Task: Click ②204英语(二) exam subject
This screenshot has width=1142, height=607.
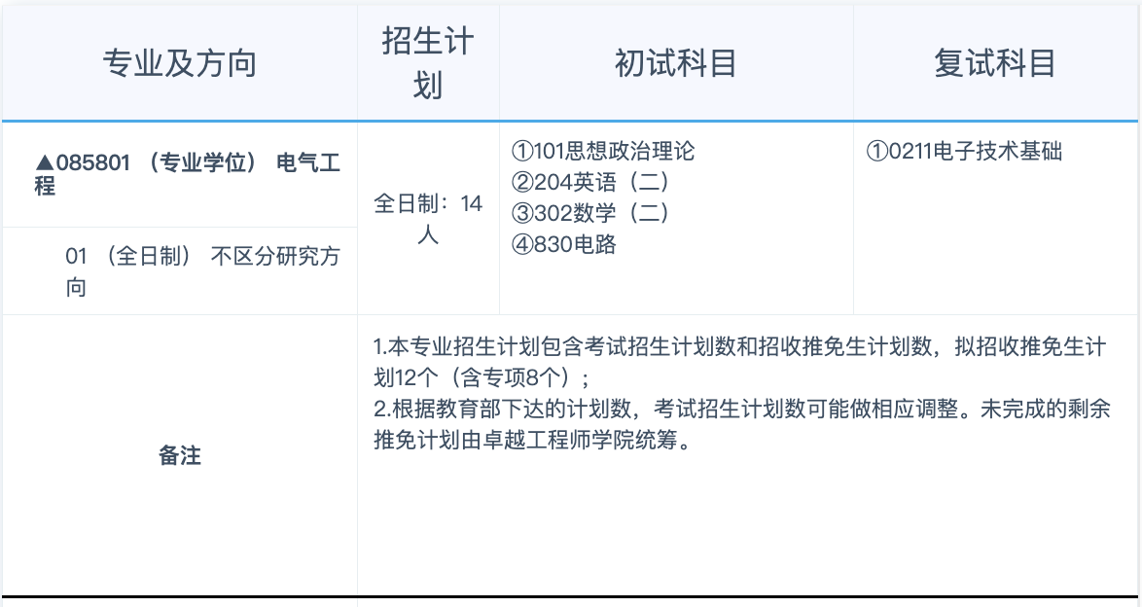Action: 589,182
